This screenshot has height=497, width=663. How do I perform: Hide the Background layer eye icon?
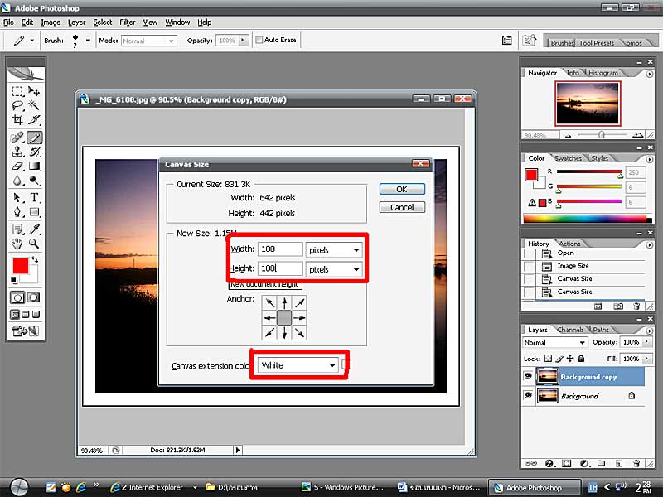pos(528,395)
